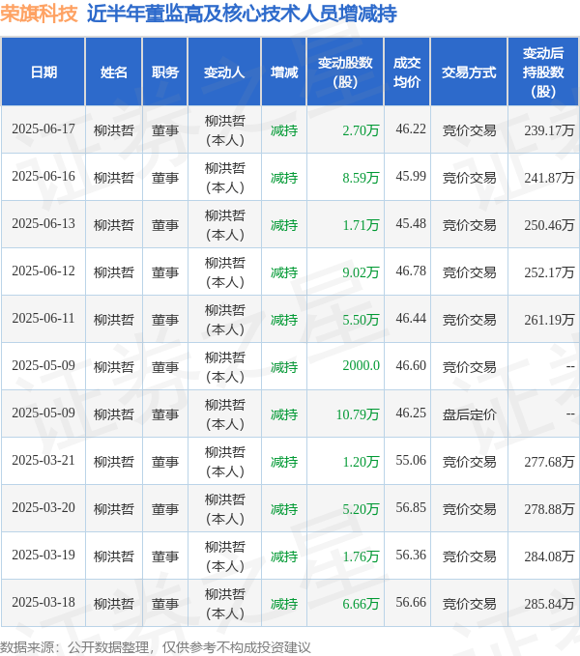The image size is (580, 656).
Task: Click holdings value 250.46万
Action: 549,225
